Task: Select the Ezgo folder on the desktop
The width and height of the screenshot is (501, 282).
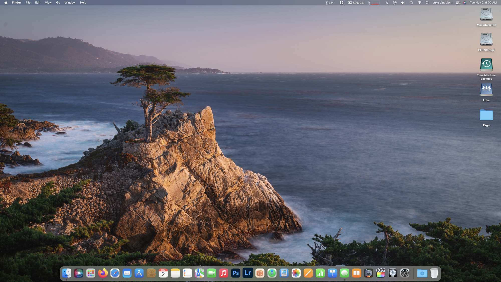Action: tap(486, 116)
